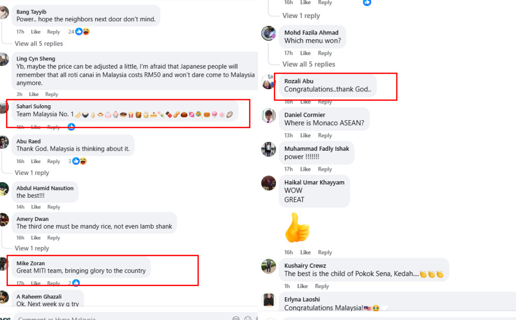Click the thumbs up sticker image
Image resolution: width=516 pixels, height=320 pixels.
297,228
